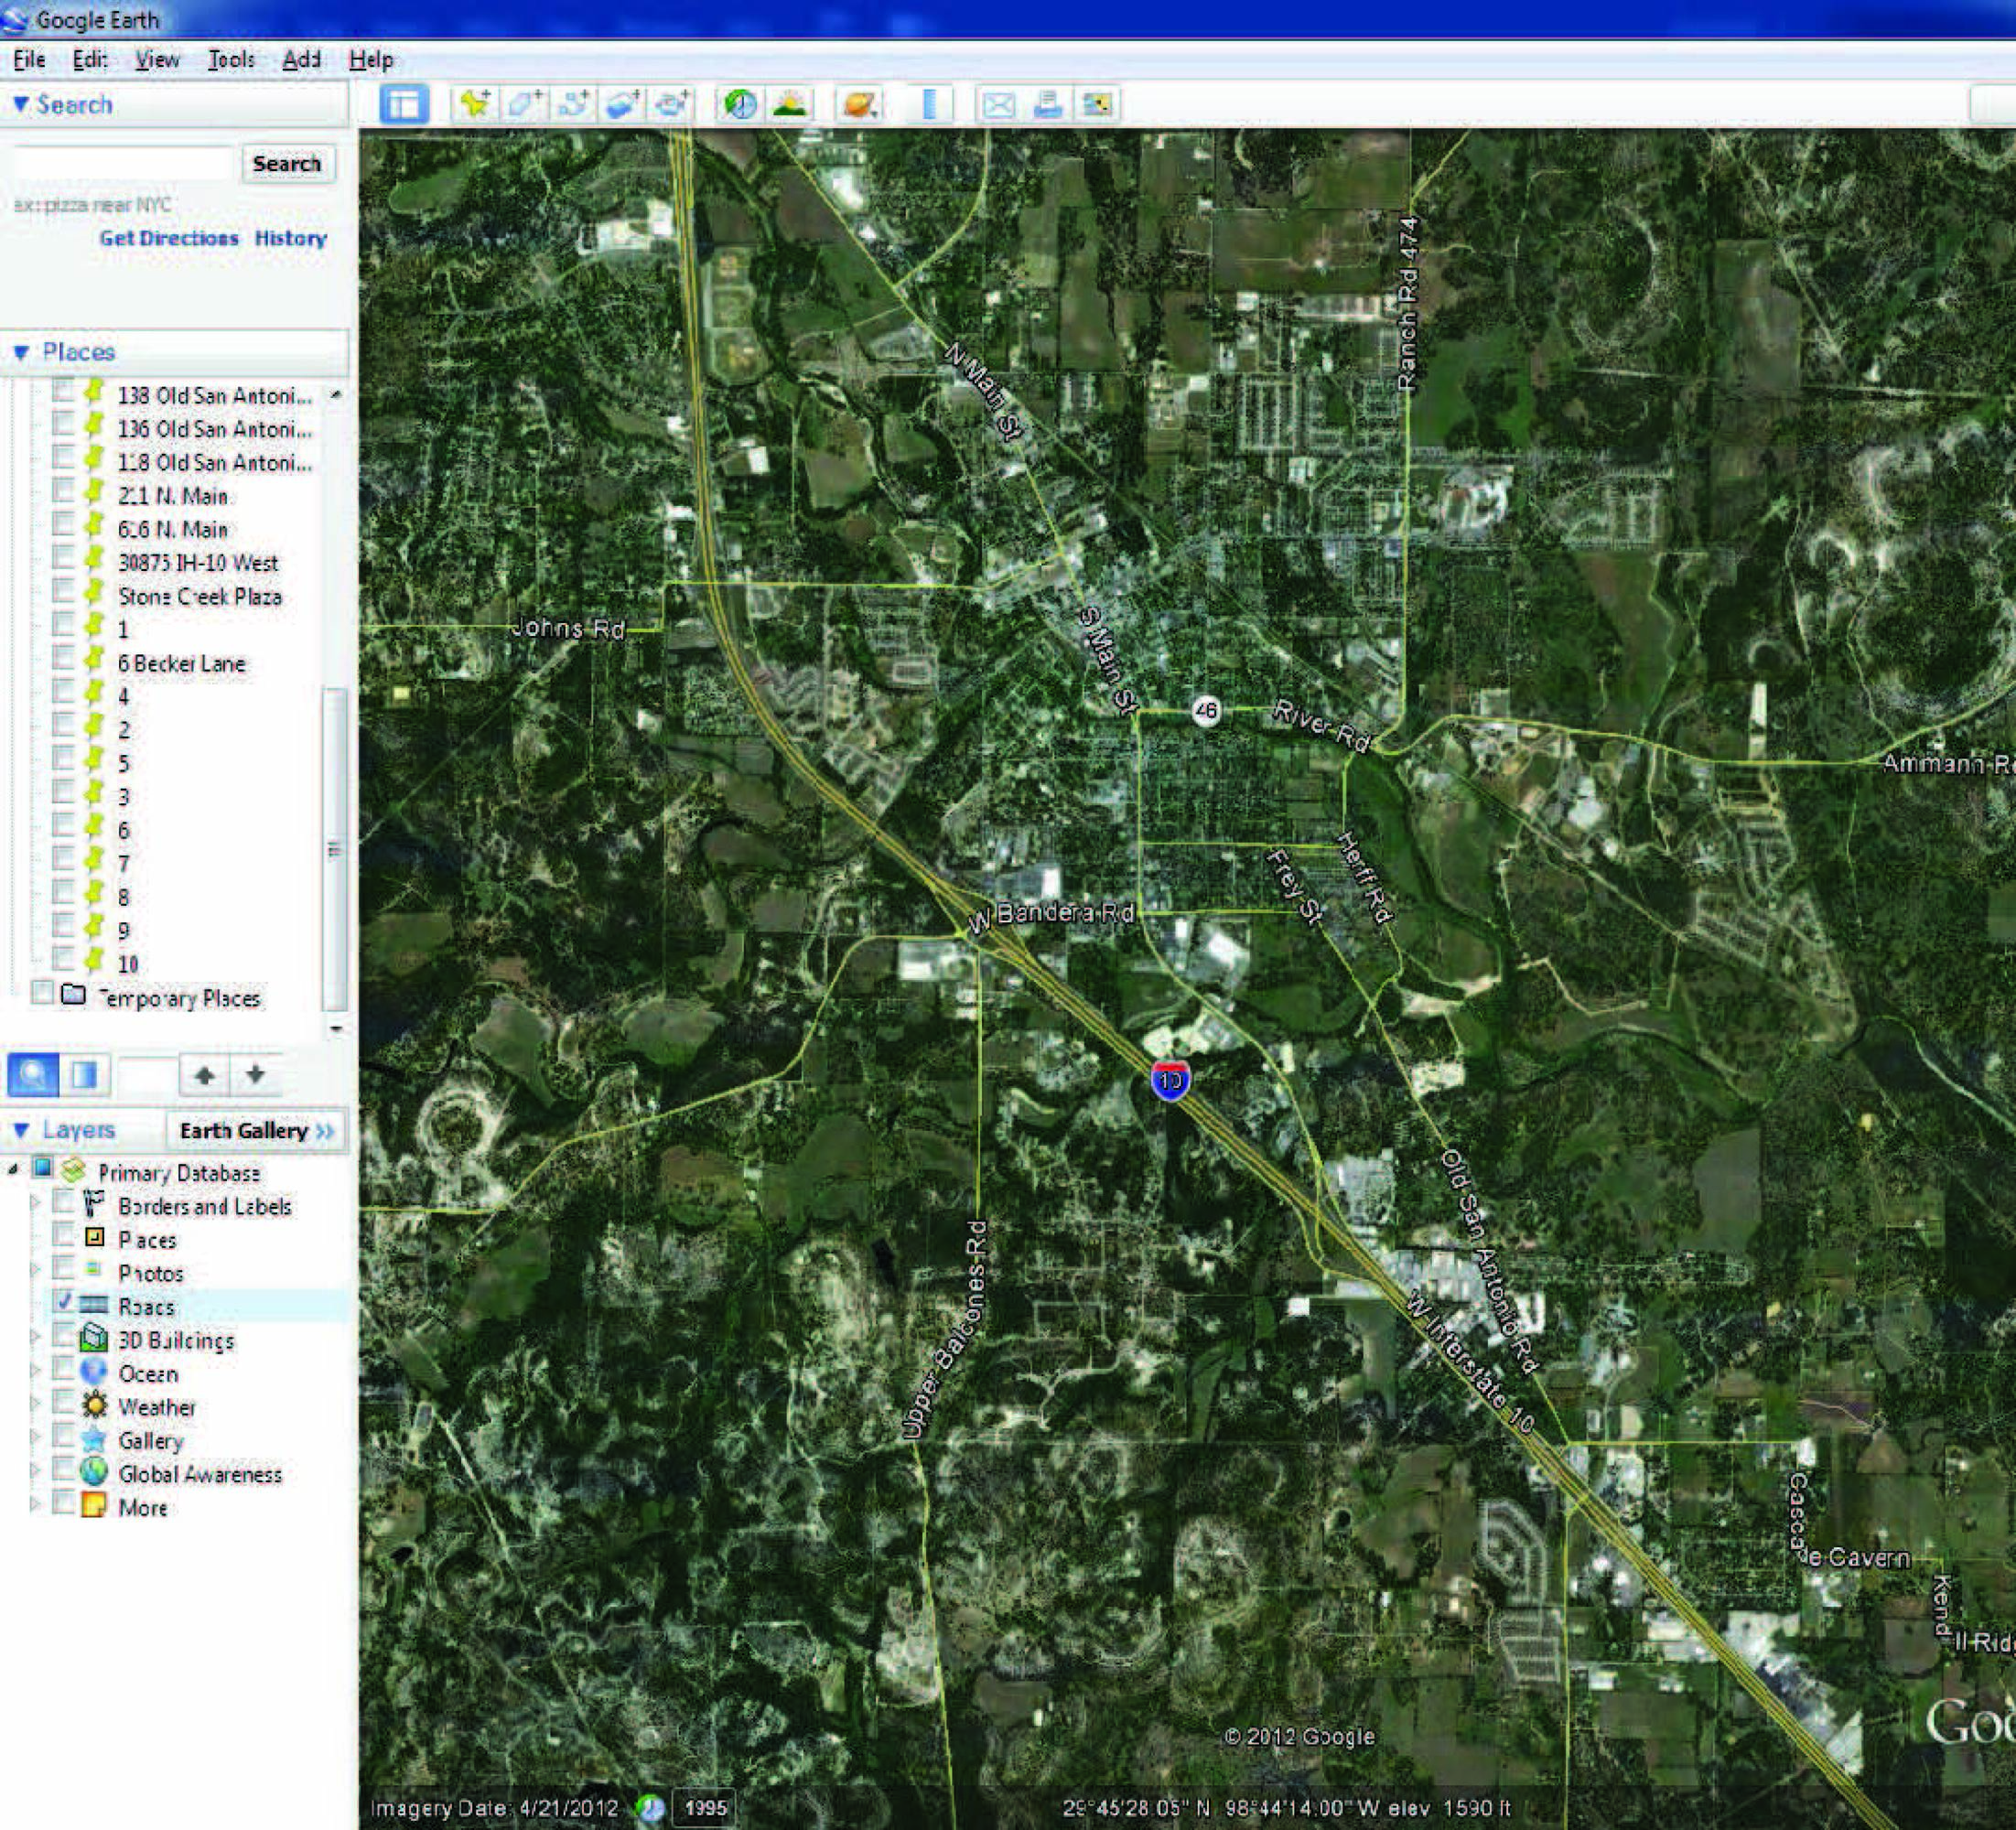Viewport: 2016px width, 1830px height.
Task: Click the Search button
Action: click(287, 163)
